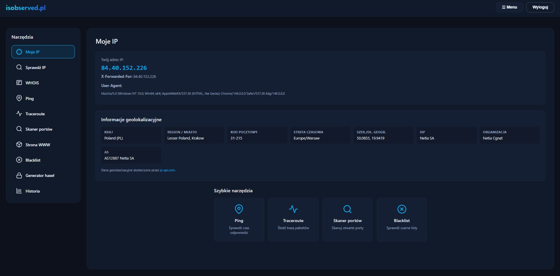Click the Blacklist crossed circle icon in sidebar
This screenshot has height=276, width=560.
[x=19, y=160]
